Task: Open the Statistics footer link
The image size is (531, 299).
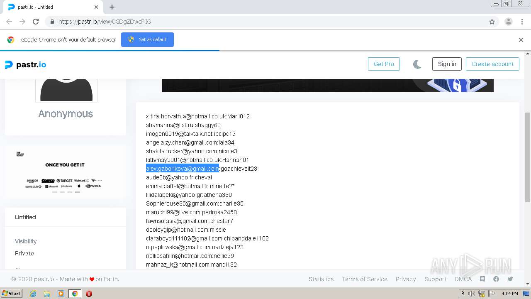Action: pos(321,279)
